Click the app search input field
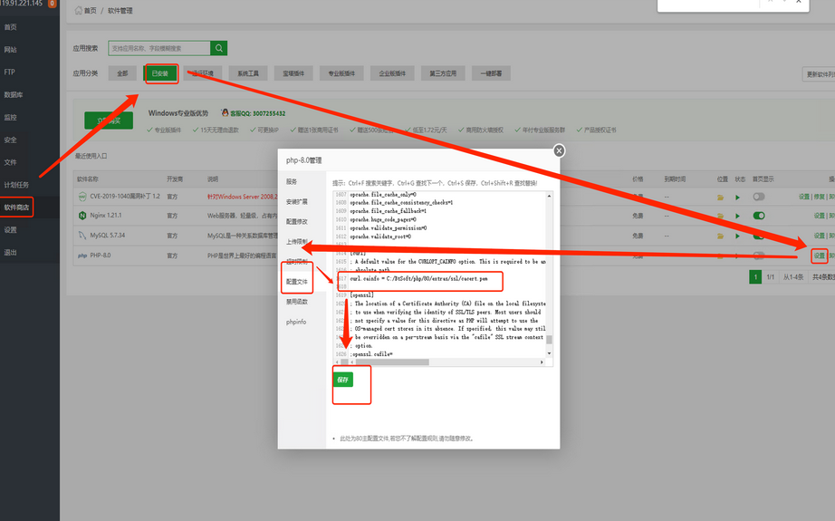 pyautogui.click(x=158, y=48)
